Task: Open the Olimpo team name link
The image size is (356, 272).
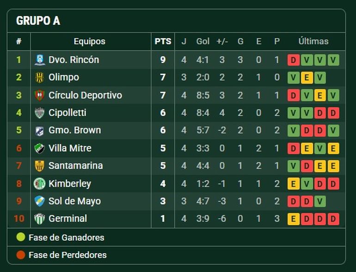Action: point(64,78)
